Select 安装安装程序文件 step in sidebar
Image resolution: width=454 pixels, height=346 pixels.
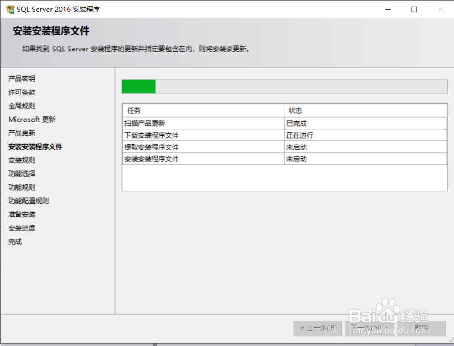[35, 146]
